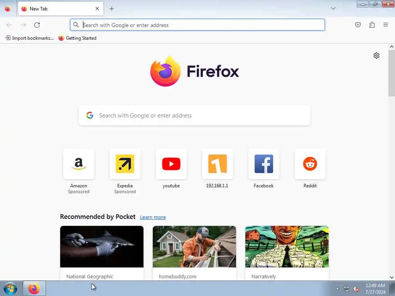Screen dimensions: 395x296
Task: Focus the address bar search field
Action: pos(197,25)
